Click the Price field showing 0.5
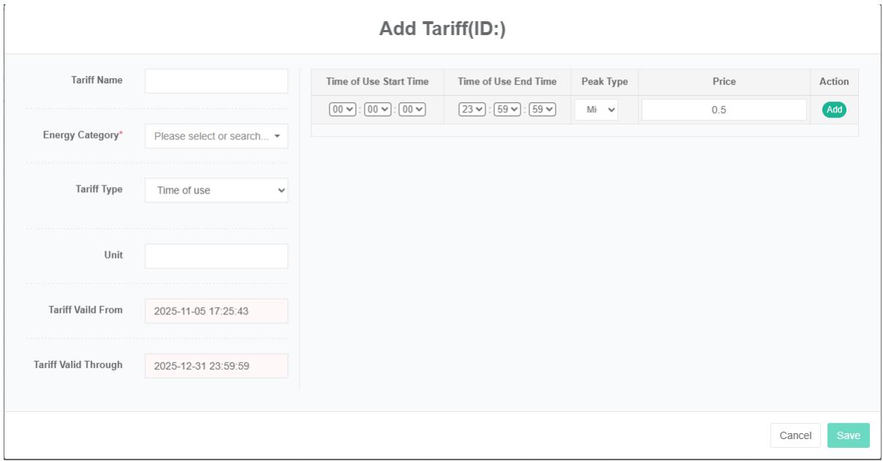Viewport: 883px width, 461px height. pos(724,110)
